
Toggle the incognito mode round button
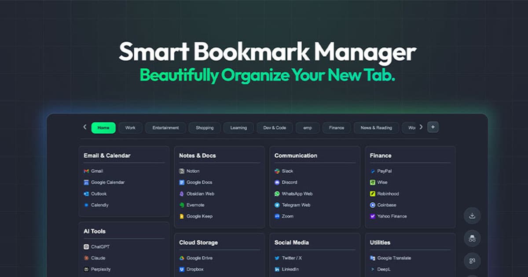[x=472, y=238]
